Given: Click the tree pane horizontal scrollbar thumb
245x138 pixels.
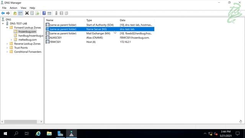Looking at the screenshot, I should [20, 122].
